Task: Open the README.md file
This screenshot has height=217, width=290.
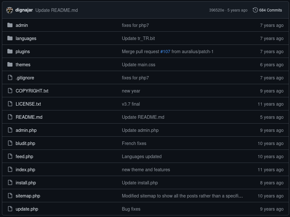Action: [29, 117]
